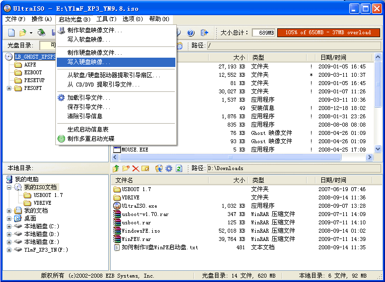Image resolution: width=385 pixels, height=282 pixels.
Task: Click the upper list vertical scrollbar up arrow
Action: 378,57
